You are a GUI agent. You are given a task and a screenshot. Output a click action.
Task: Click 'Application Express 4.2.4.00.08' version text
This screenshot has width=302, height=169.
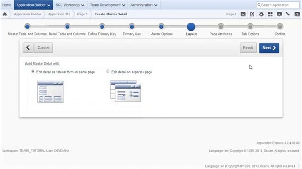278,143
